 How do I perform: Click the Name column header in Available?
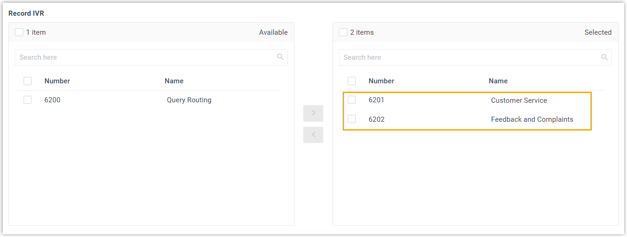[x=174, y=81]
